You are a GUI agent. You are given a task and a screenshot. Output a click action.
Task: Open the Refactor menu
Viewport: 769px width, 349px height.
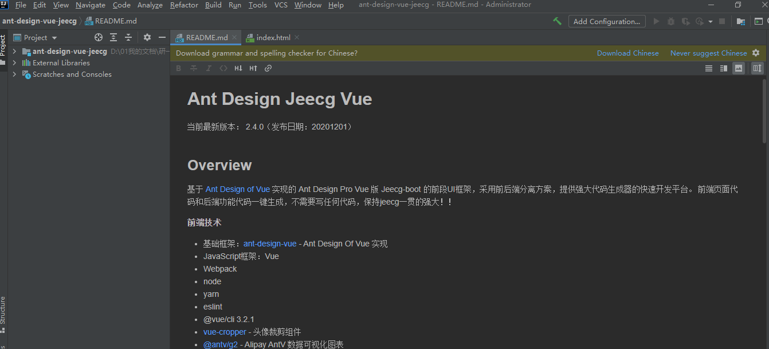tap(184, 5)
